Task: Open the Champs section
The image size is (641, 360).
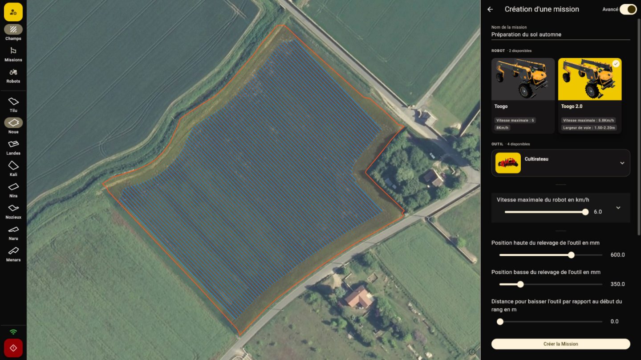Action: pyautogui.click(x=13, y=32)
